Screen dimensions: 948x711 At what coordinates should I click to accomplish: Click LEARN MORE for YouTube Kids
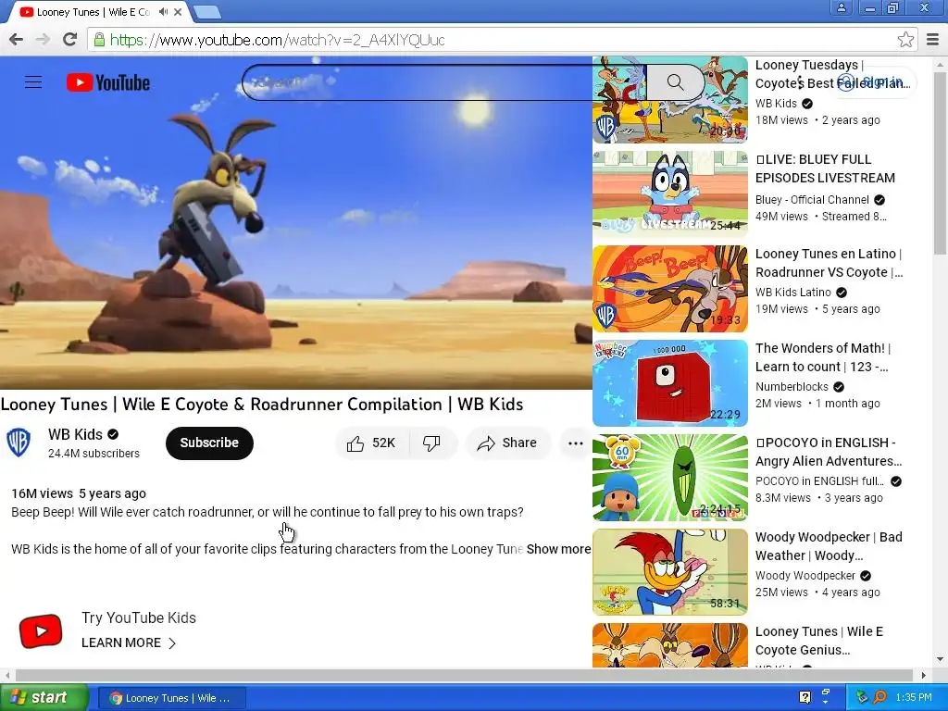(129, 642)
